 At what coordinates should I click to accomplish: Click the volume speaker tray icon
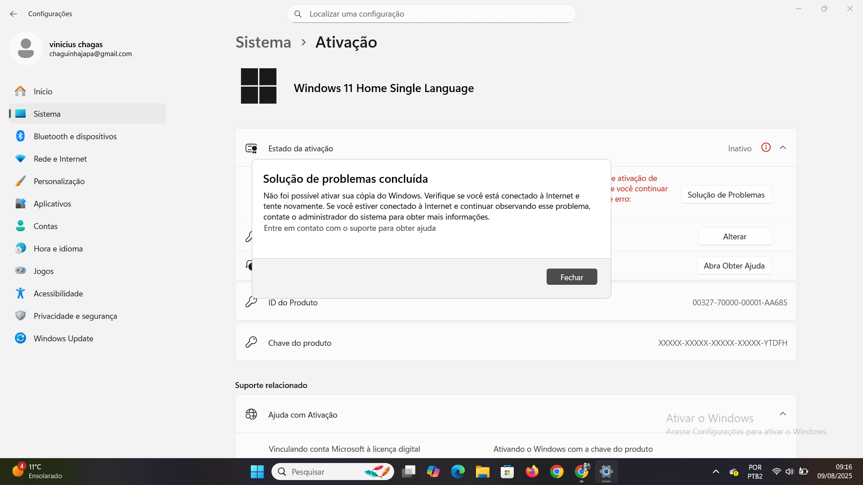pos(790,472)
